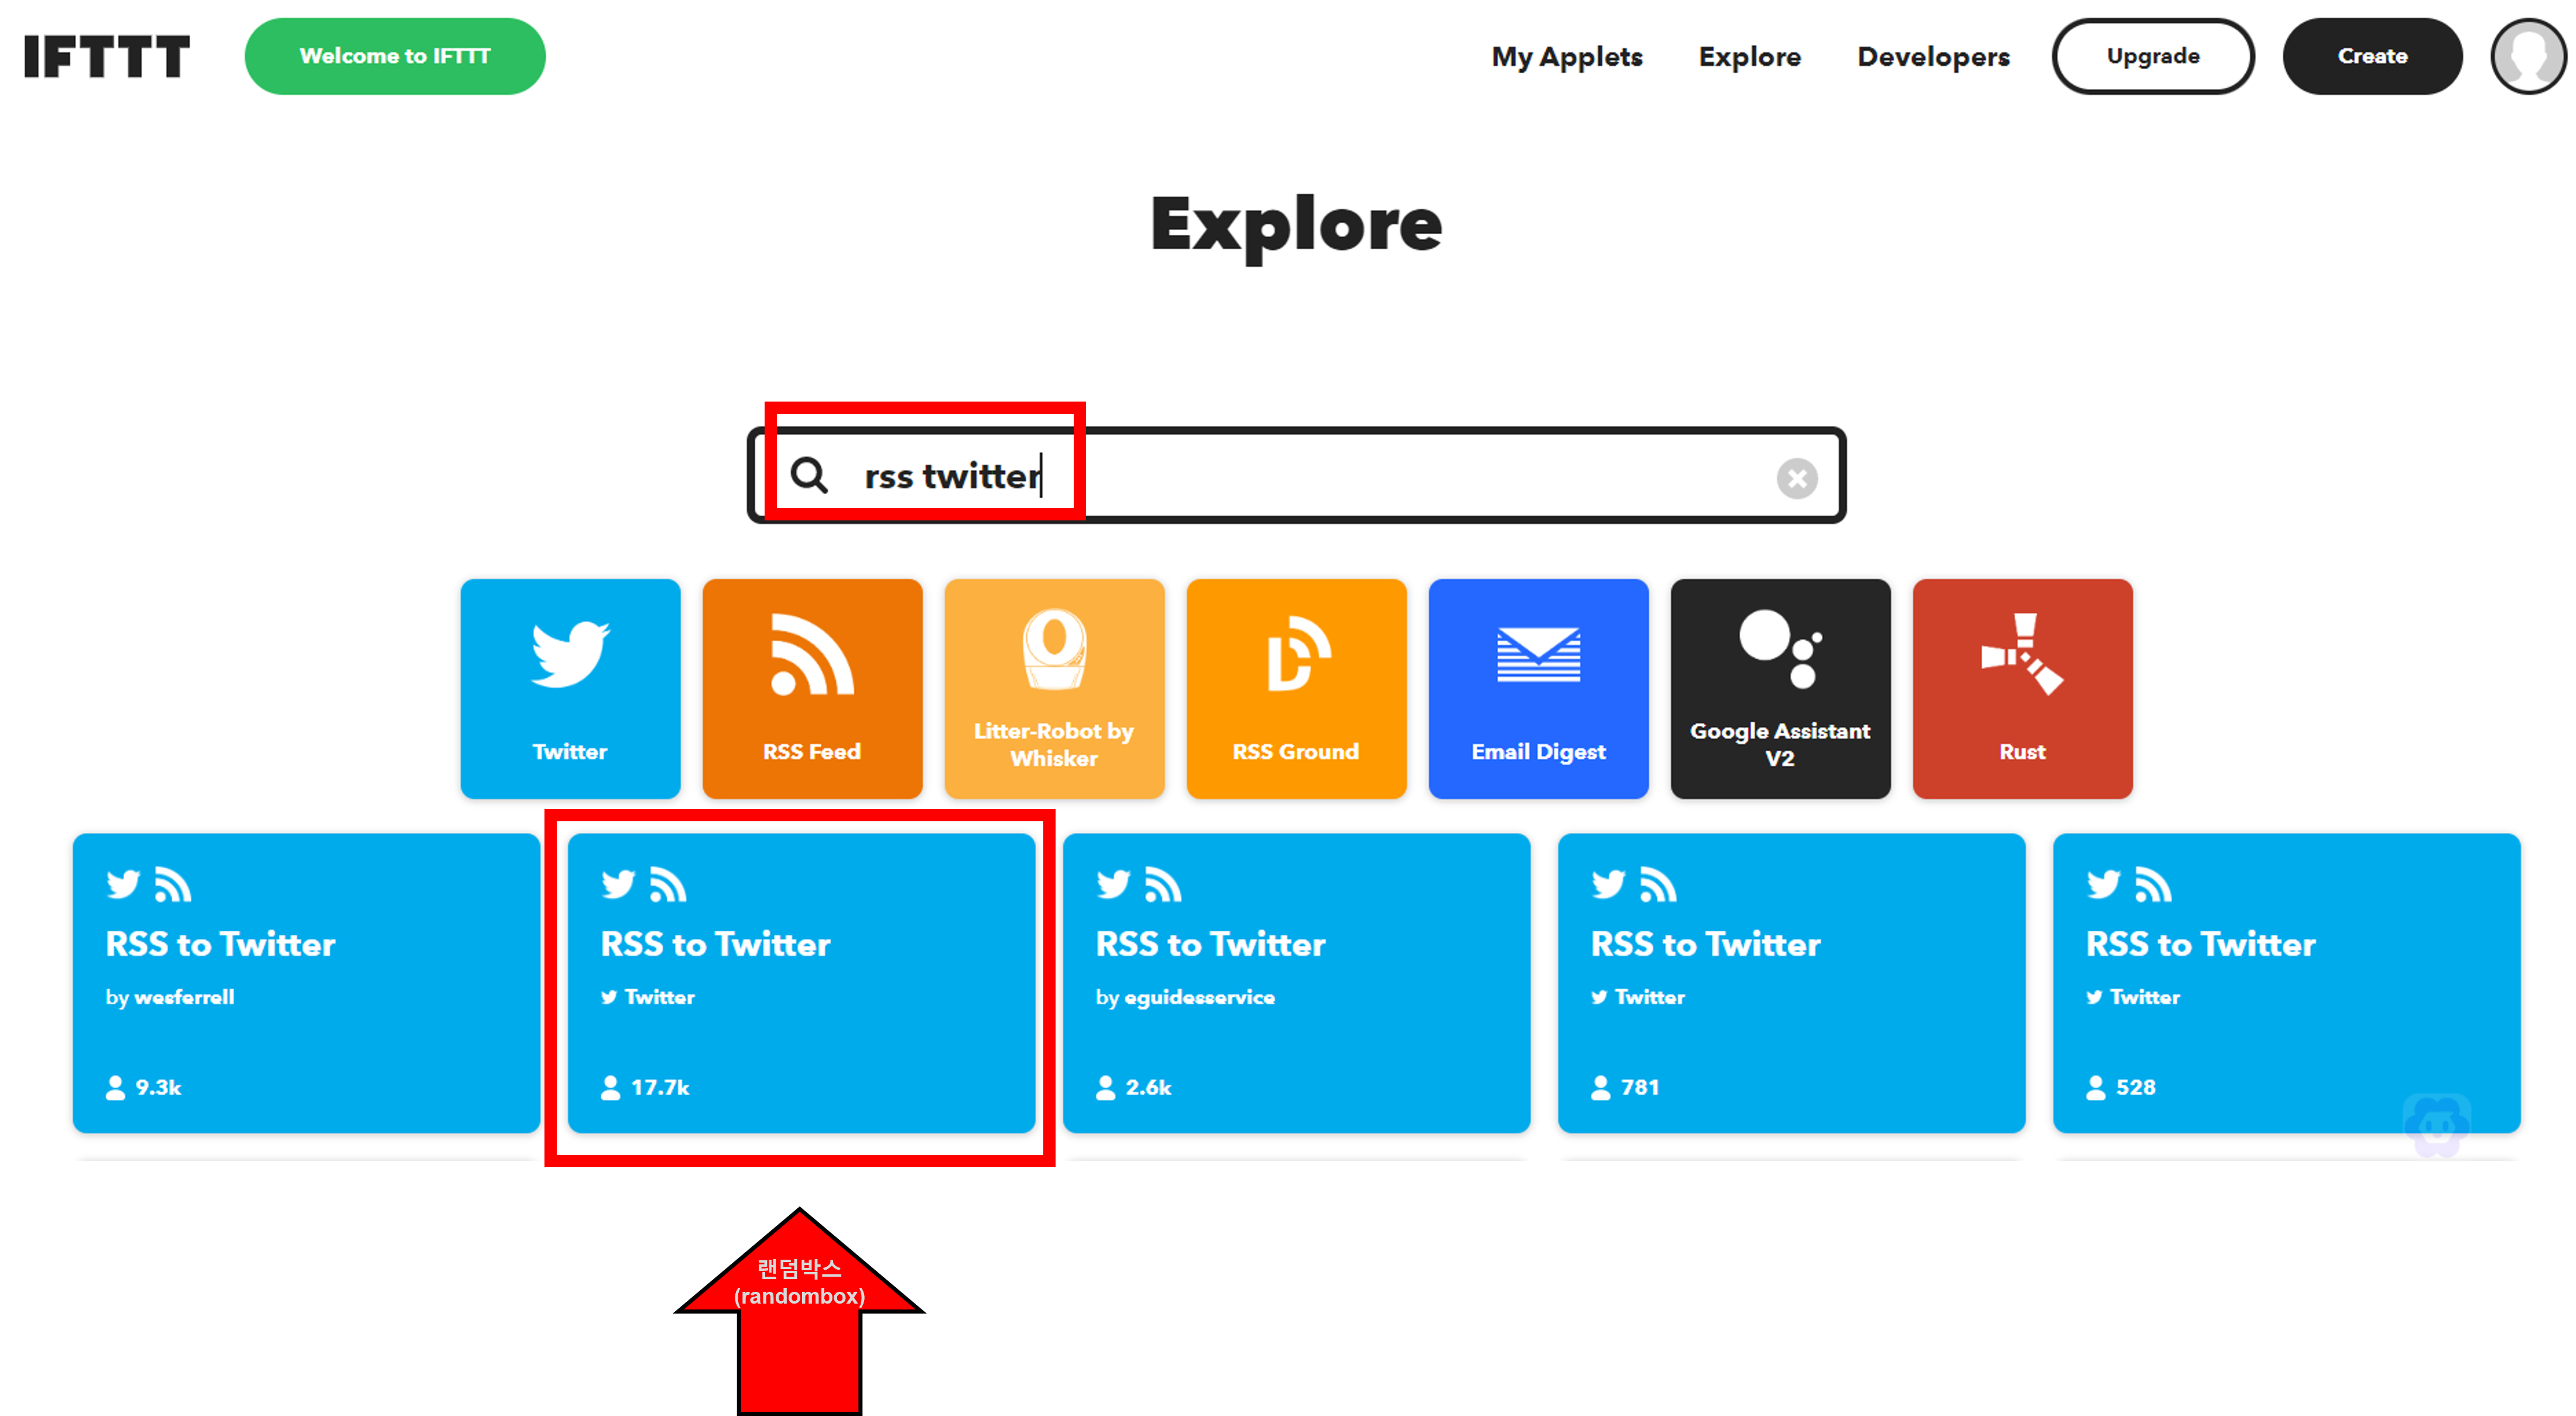Click Twitter bird icon on 528-user card
This screenshot has width=2576, height=1416.
coord(2103,884)
